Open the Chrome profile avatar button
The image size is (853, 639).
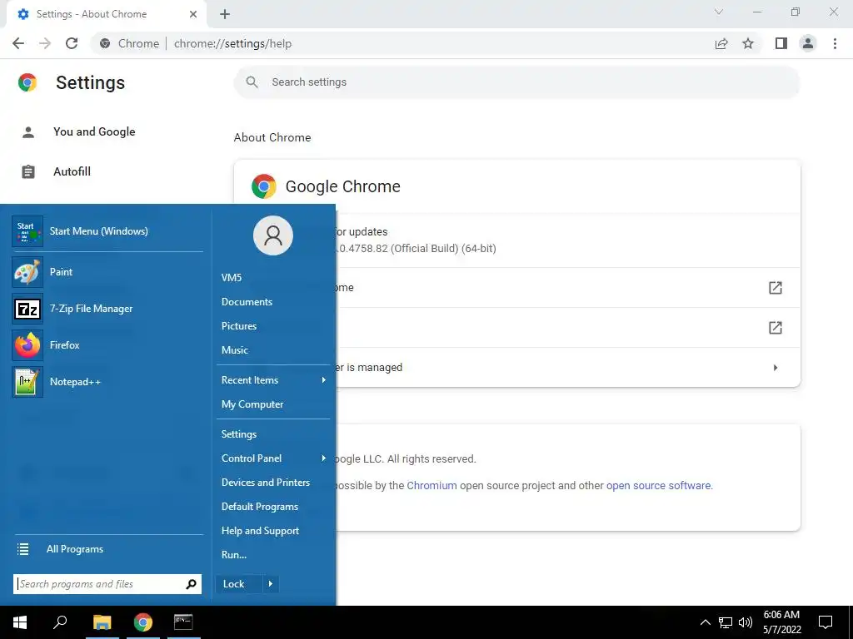coord(808,43)
